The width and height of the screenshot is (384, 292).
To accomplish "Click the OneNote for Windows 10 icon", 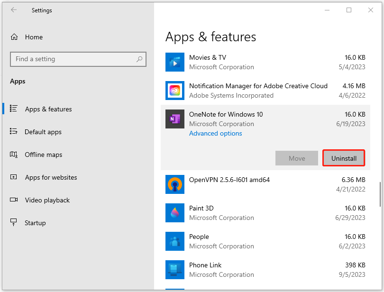I will [174, 119].
